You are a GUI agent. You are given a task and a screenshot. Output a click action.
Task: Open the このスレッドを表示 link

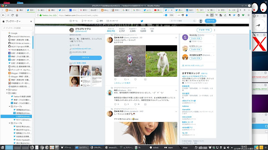tap(122, 83)
